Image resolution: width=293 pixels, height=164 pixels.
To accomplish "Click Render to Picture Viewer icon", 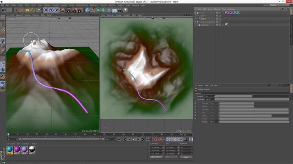I will tap(75, 10).
